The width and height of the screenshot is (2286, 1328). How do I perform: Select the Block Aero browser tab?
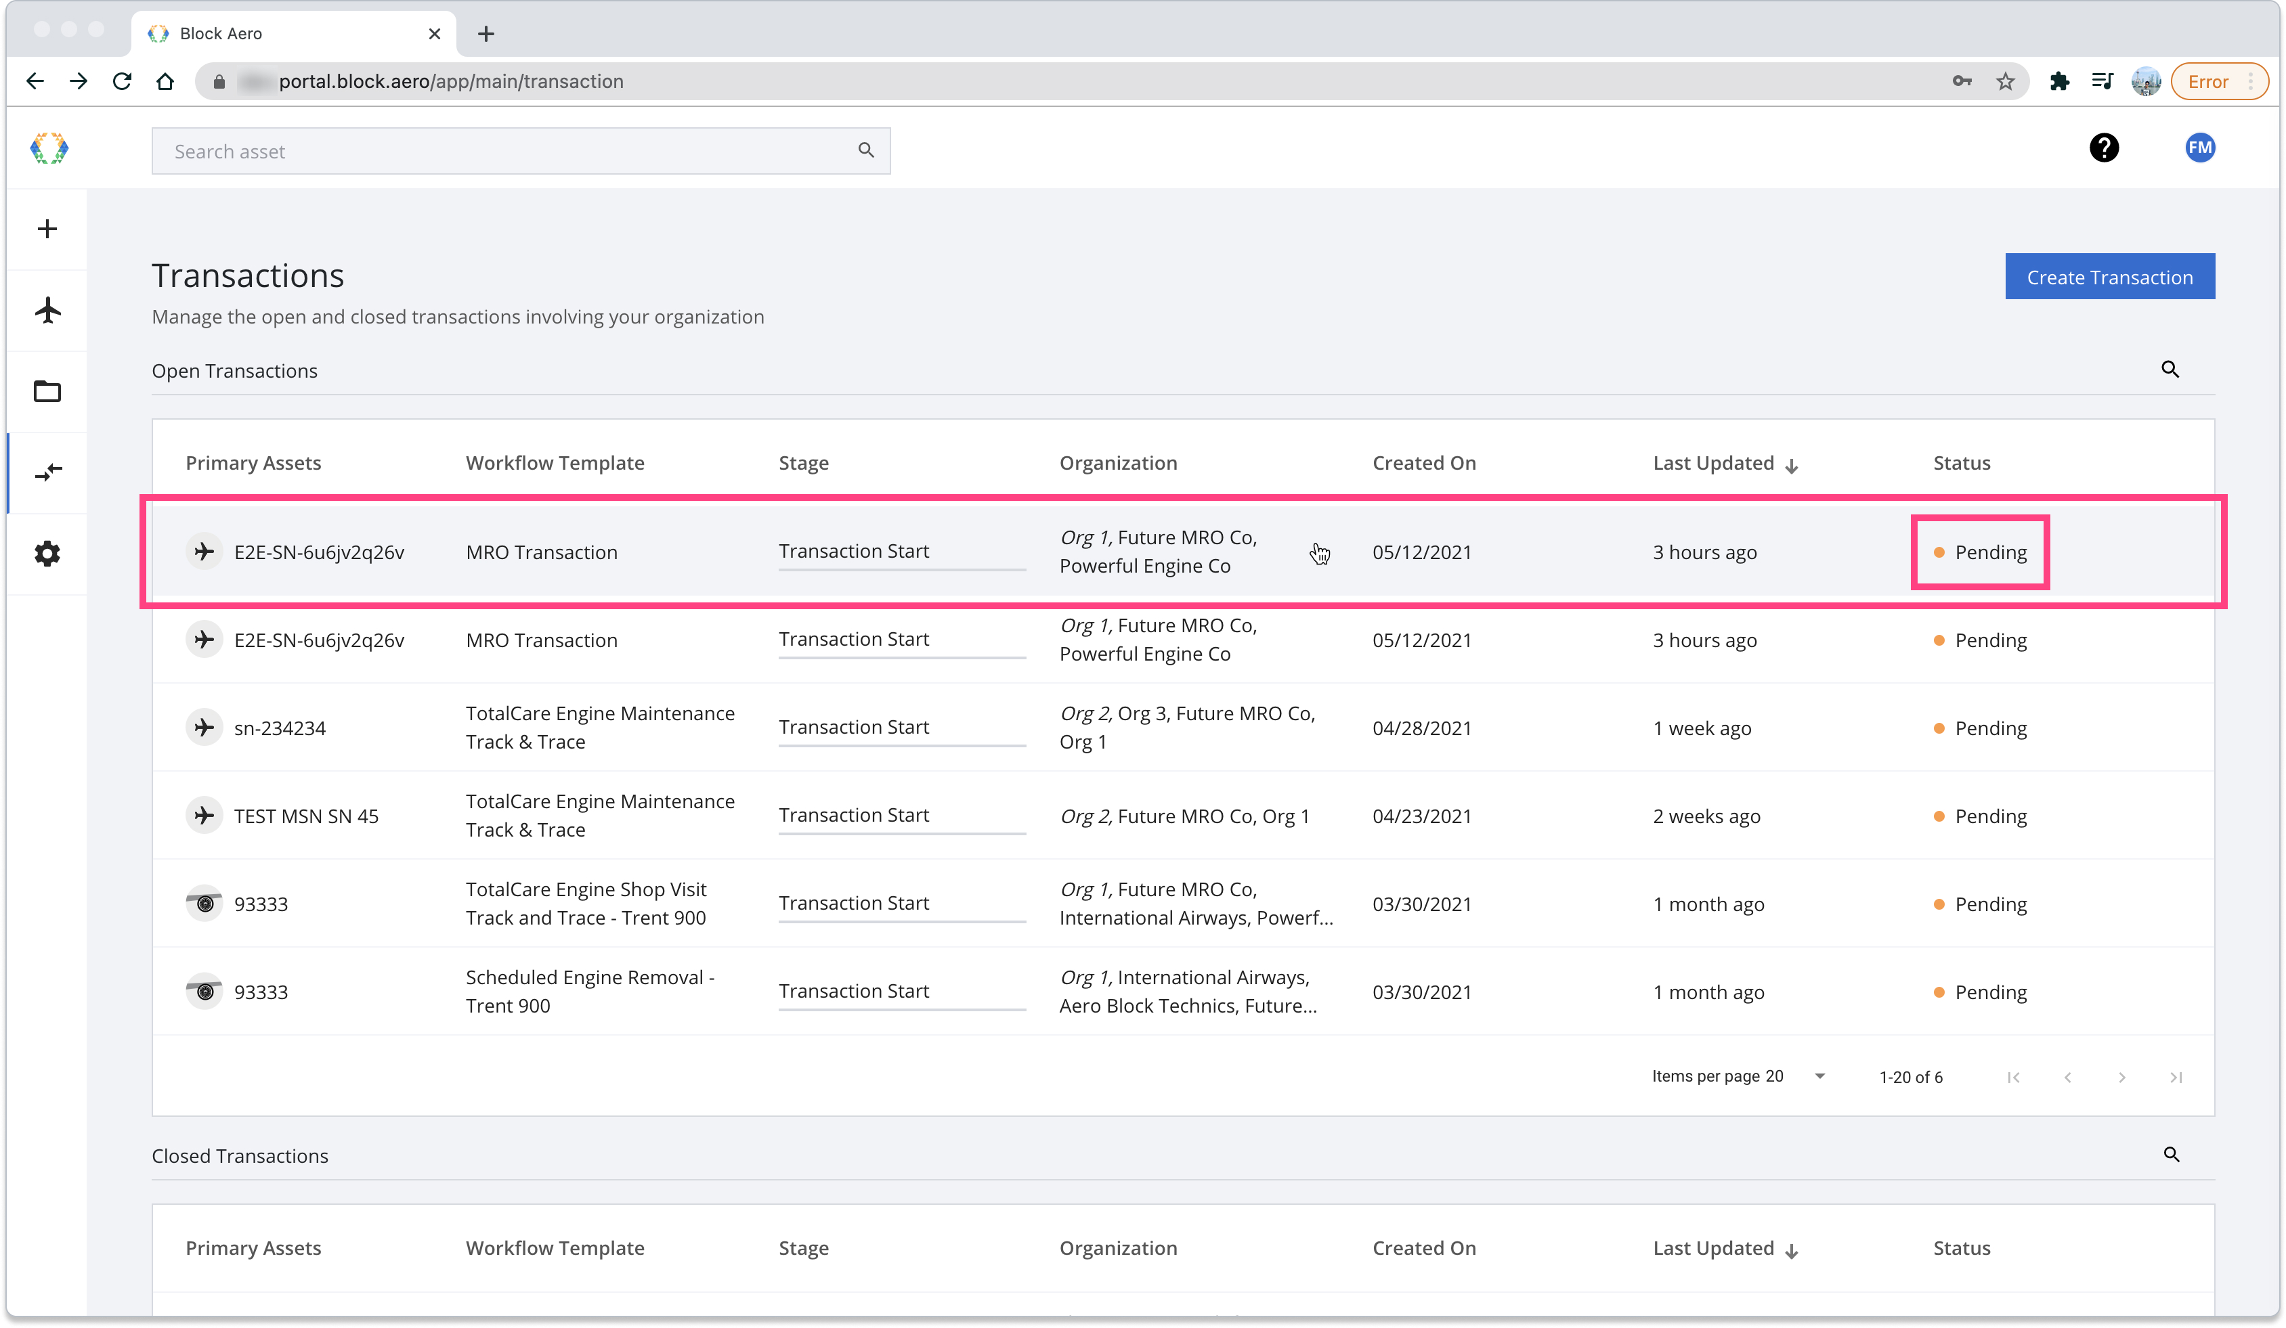(294, 34)
